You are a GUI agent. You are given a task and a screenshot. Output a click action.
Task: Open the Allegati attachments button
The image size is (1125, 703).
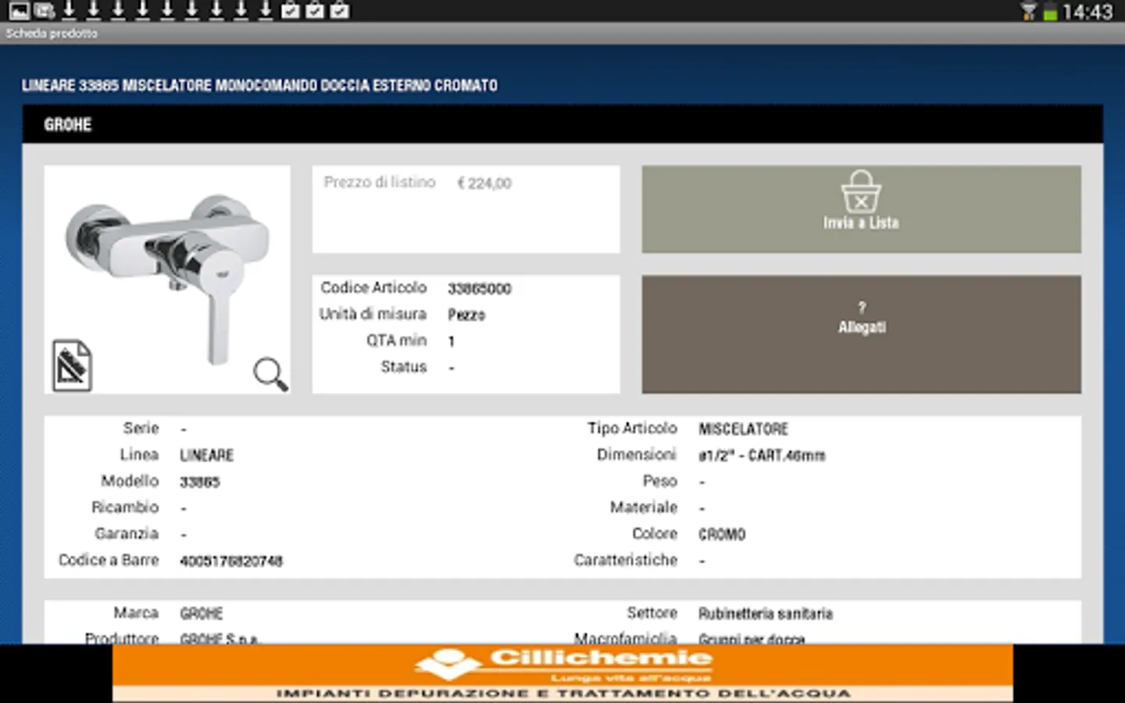[x=862, y=334]
